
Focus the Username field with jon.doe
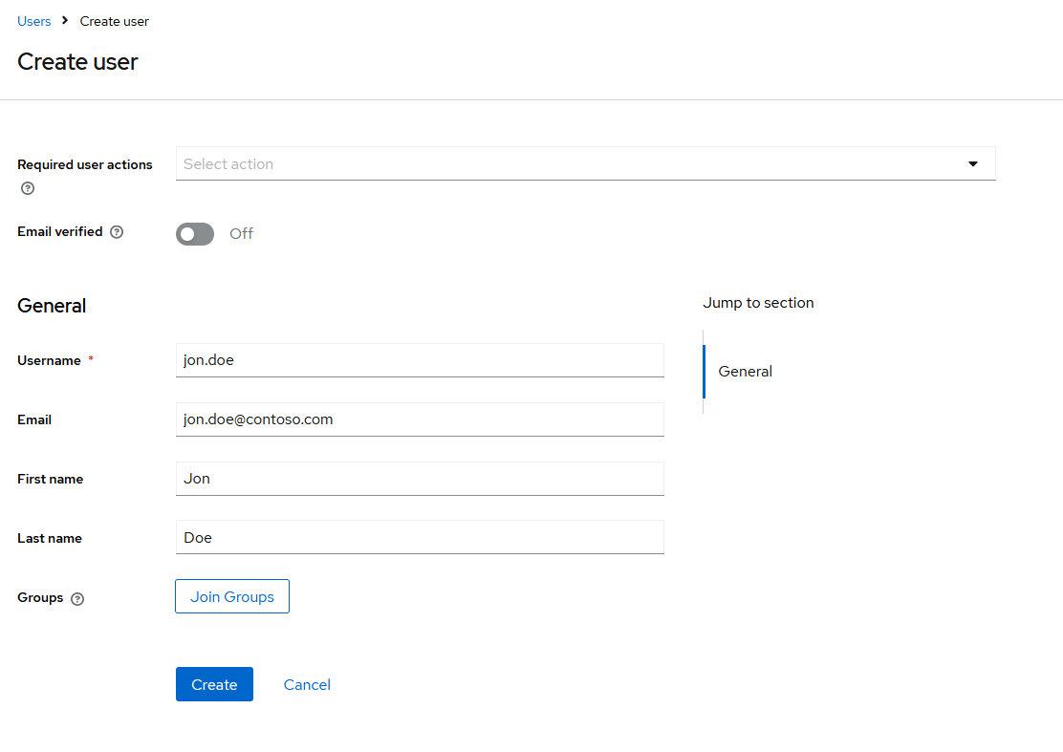420,361
